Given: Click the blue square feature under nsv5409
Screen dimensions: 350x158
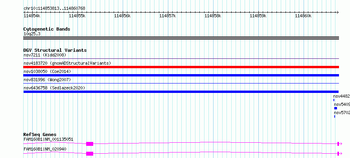Looking at the screenshot, I should tap(336, 108).
